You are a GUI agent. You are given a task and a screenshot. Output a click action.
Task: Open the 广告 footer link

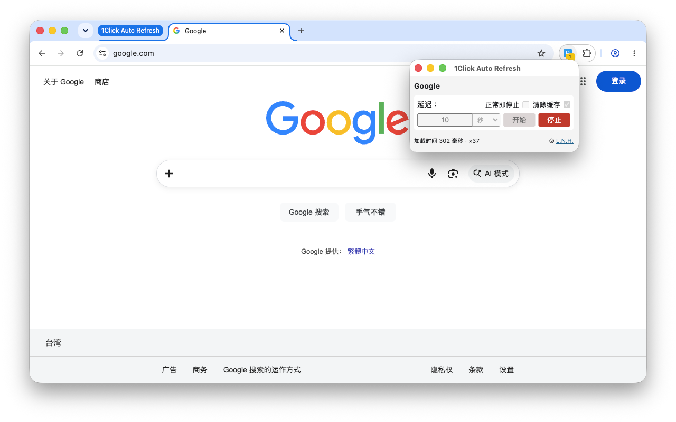coord(170,370)
